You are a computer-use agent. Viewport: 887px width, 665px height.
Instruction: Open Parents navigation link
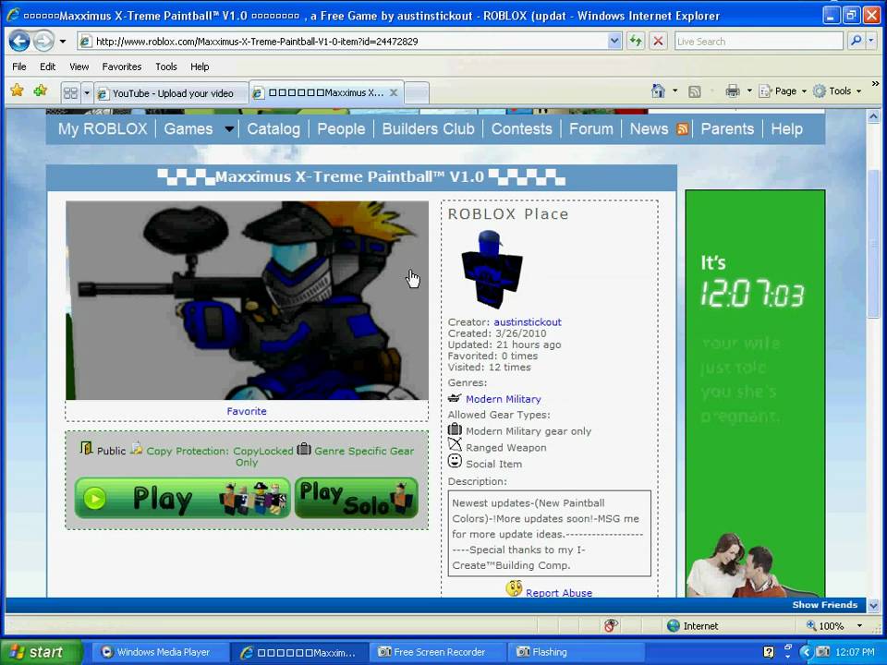coord(727,129)
